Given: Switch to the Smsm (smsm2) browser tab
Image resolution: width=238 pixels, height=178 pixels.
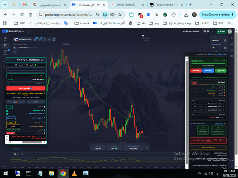Looking at the screenshot, I should coord(128,5).
